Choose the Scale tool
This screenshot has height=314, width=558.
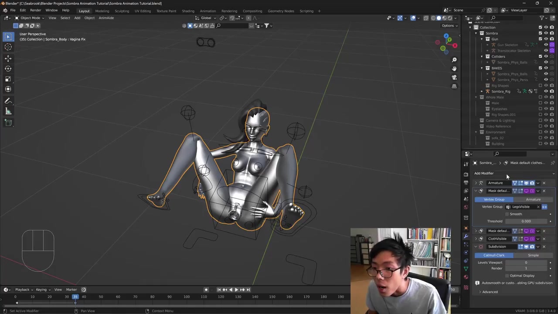8,79
